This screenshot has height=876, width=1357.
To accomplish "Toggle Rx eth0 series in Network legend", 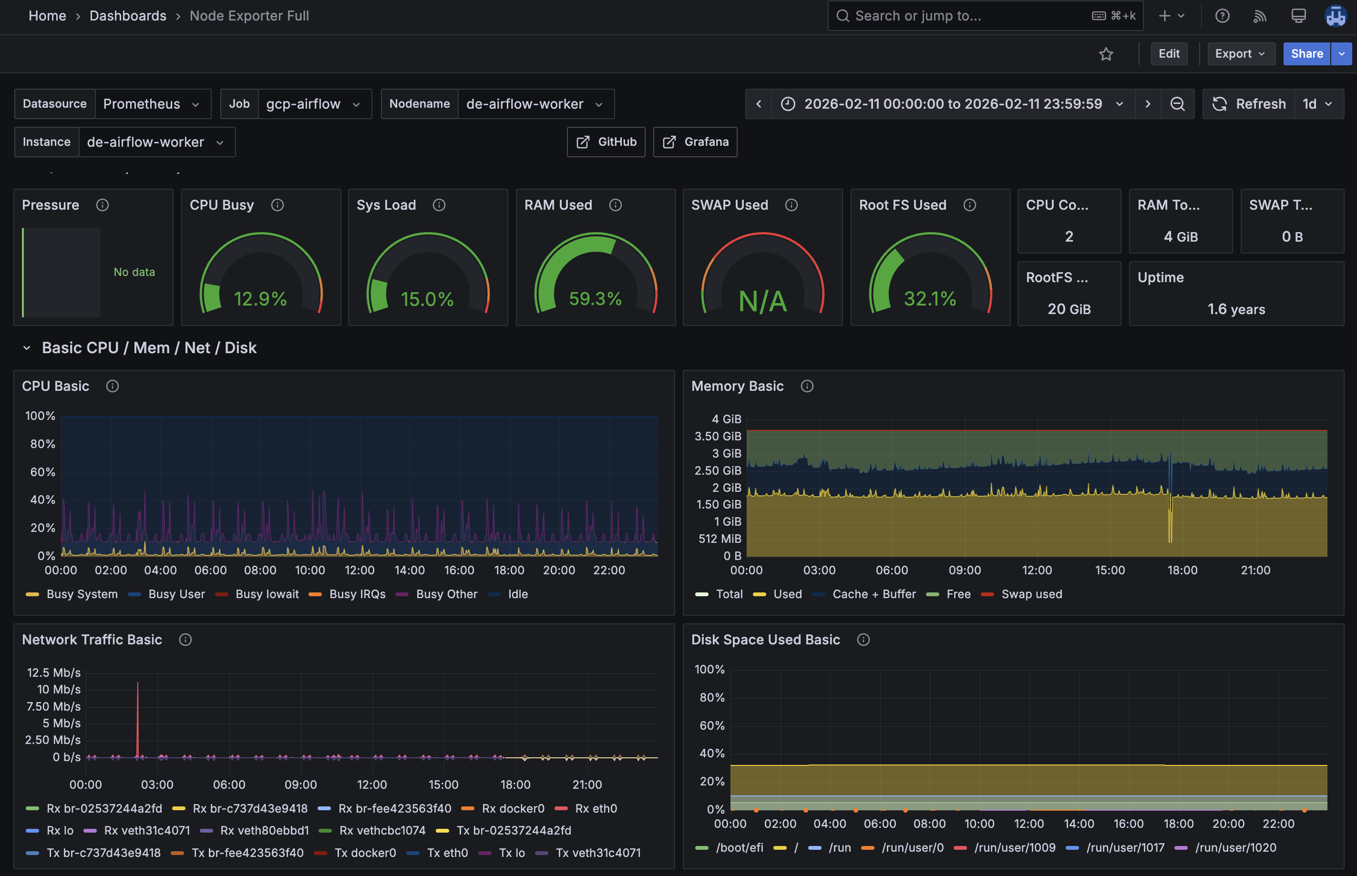I will tap(596, 808).
